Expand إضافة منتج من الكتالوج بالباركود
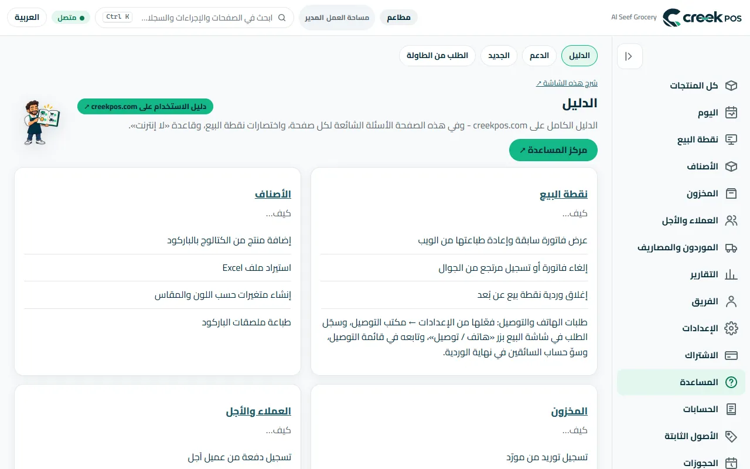The height and width of the screenshot is (469, 750). (158, 240)
